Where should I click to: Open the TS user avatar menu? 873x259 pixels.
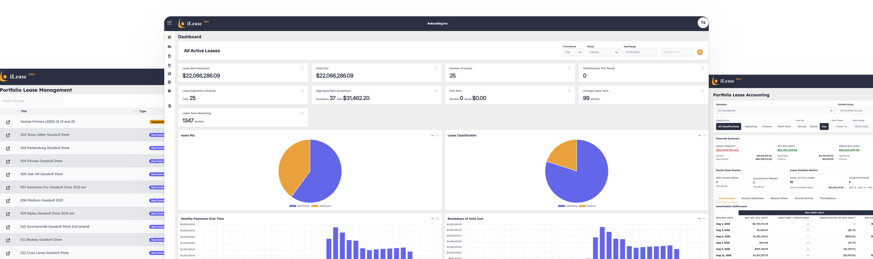click(x=703, y=23)
